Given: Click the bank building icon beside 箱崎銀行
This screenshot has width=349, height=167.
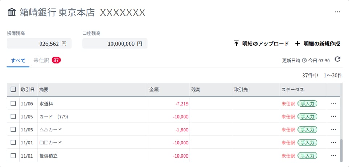Looking at the screenshot, I should tap(12, 12).
